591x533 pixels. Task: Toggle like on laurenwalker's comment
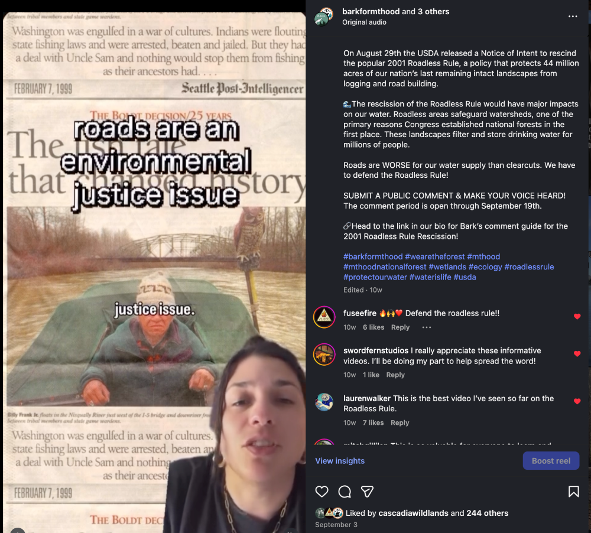coord(577,401)
